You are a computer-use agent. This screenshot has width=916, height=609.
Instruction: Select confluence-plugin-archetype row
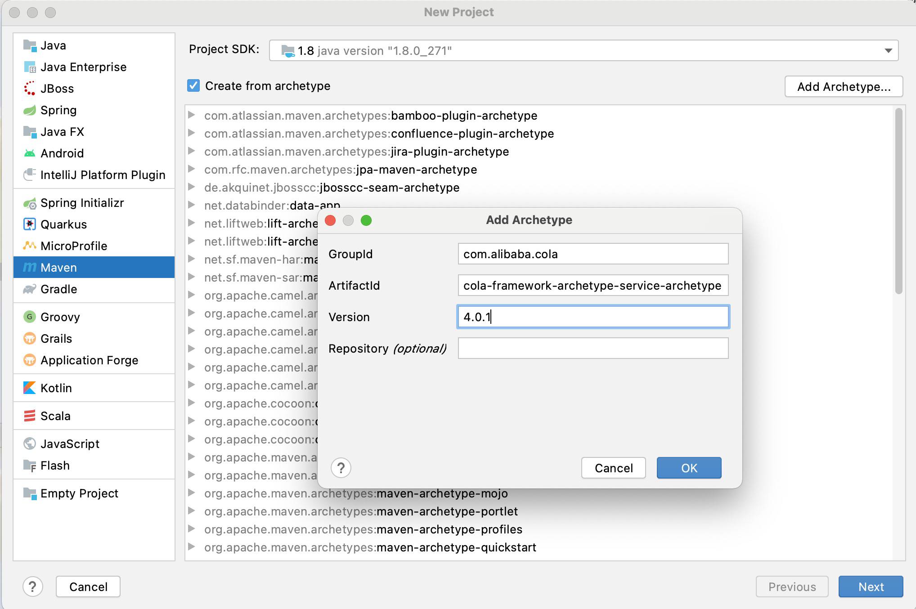click(539, 134)
